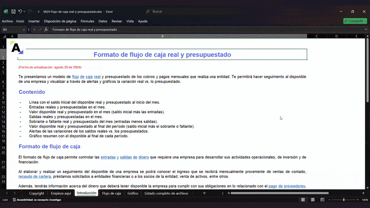The height and width of the screenshot is (208, 370).
Task: Open the Fórmulas ribbon tab
Action: pyautogui.click(x=87, y=21)
